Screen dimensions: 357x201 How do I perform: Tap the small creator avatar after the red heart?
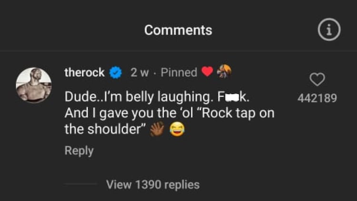(224, 71)
